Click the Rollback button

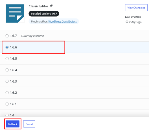coord(13,124)
